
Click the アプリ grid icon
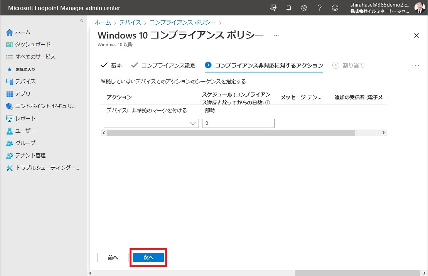point(10,94)
